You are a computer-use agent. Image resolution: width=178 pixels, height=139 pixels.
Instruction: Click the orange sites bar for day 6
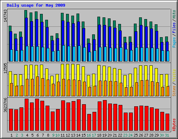tap(38, 86)
